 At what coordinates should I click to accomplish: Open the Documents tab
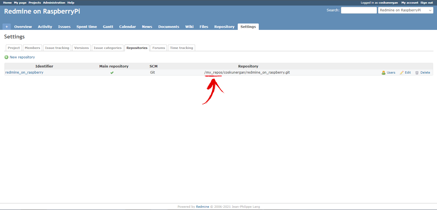pos(169,27)
